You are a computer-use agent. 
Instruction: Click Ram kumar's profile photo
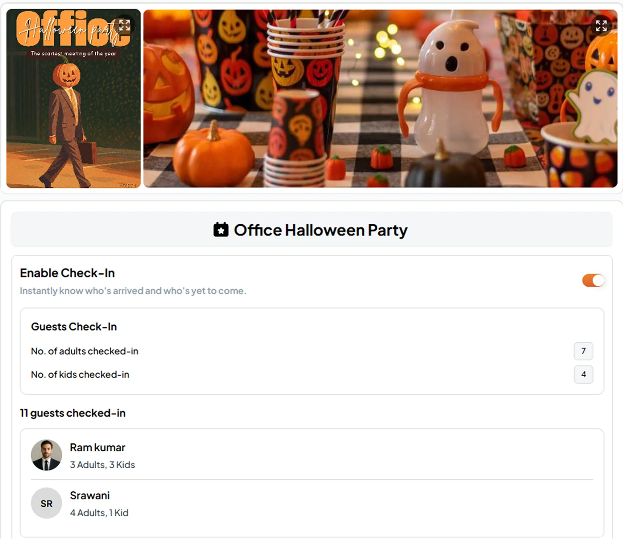46,455
